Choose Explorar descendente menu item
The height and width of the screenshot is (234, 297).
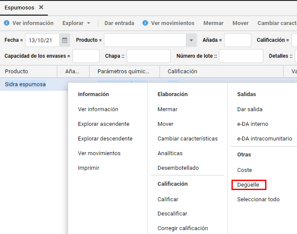(x=105, y=139)
